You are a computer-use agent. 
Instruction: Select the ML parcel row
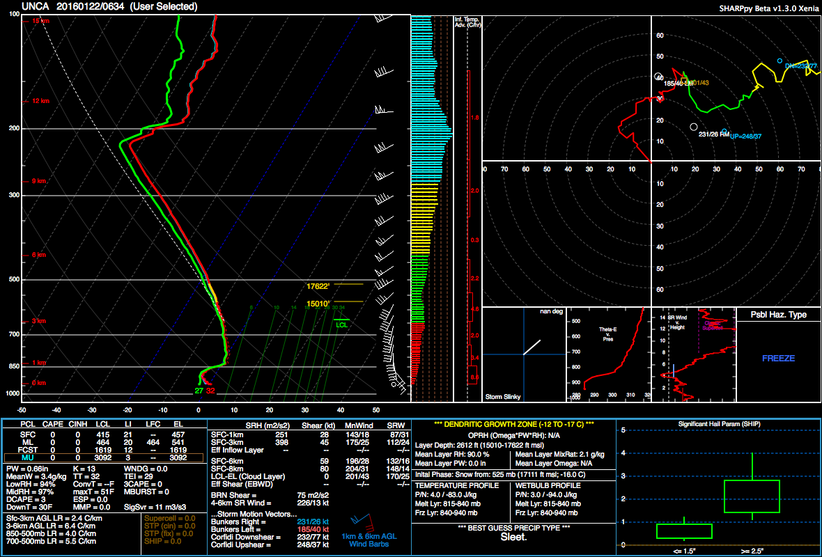(x=103, y=442)
